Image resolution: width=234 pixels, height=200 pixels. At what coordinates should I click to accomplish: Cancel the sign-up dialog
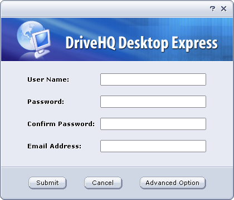103,183
